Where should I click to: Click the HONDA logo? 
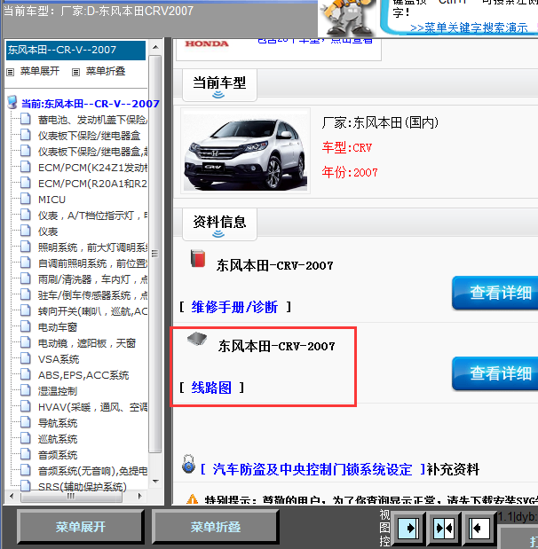[x=207, y=43]
